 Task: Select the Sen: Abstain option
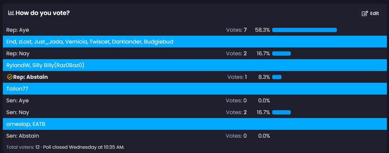pos(23,136)
